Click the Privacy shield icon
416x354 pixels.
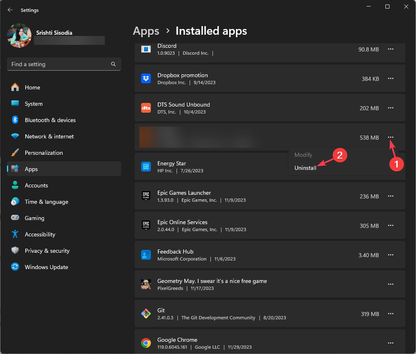pyautogui.click(x=15, y=250)
